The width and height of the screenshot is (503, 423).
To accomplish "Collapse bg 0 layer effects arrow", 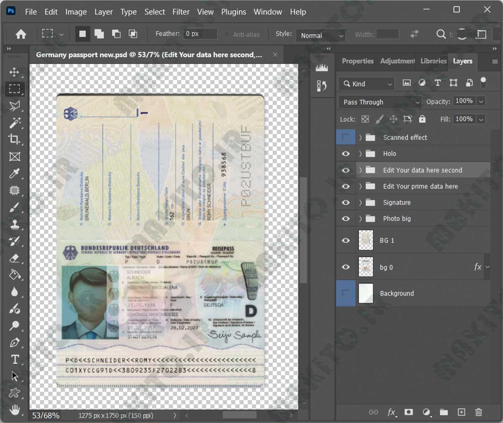I will [x=488, y=267].
